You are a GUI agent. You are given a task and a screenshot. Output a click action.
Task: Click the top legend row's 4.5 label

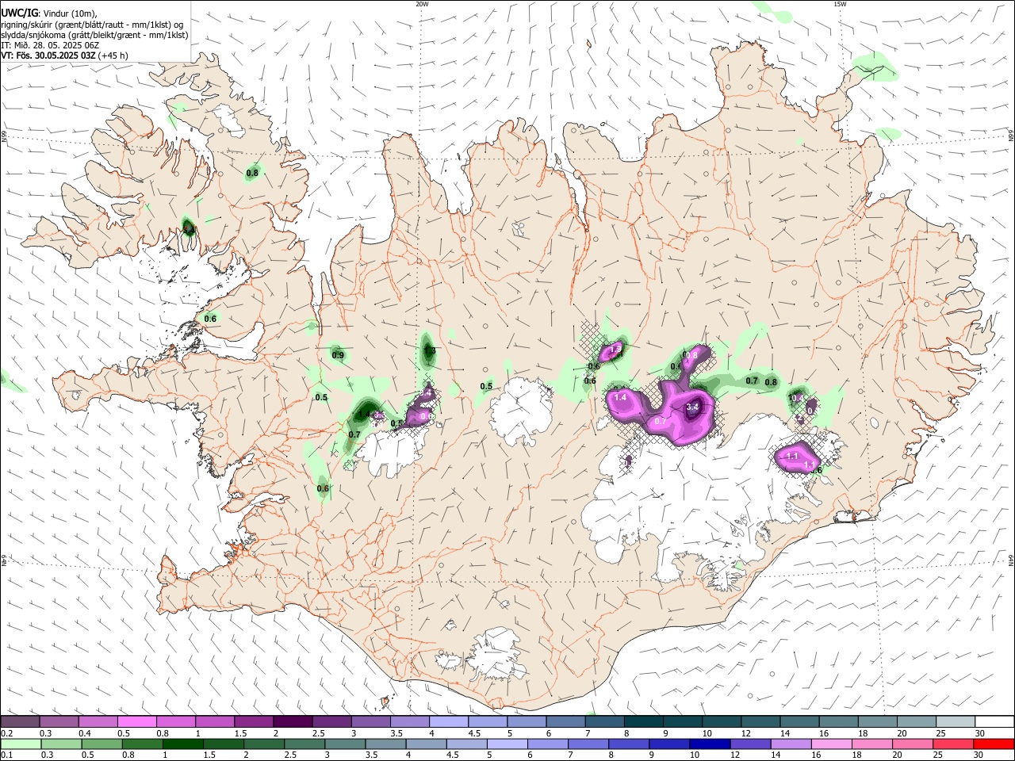click(x=474, y=733)
